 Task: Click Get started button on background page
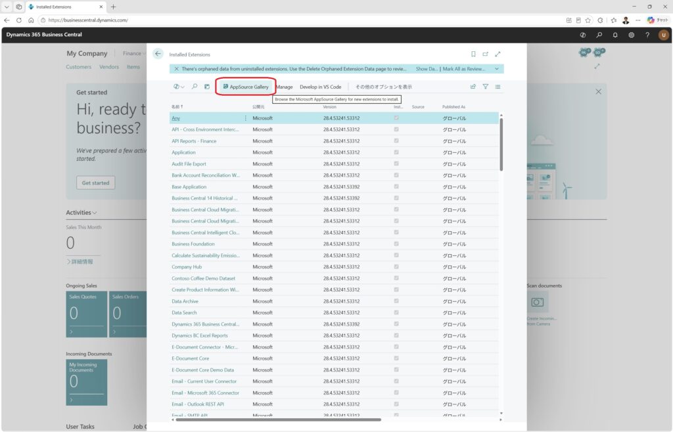pos(96,183)
